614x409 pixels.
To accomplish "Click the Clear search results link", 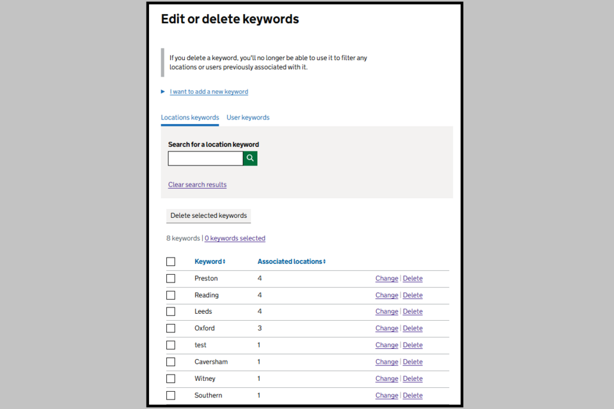I will [197, 185].
